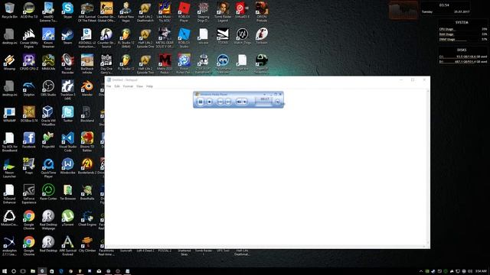Mute the Windows Media Player audio
The image size is (490, 275).
[239, 102]
